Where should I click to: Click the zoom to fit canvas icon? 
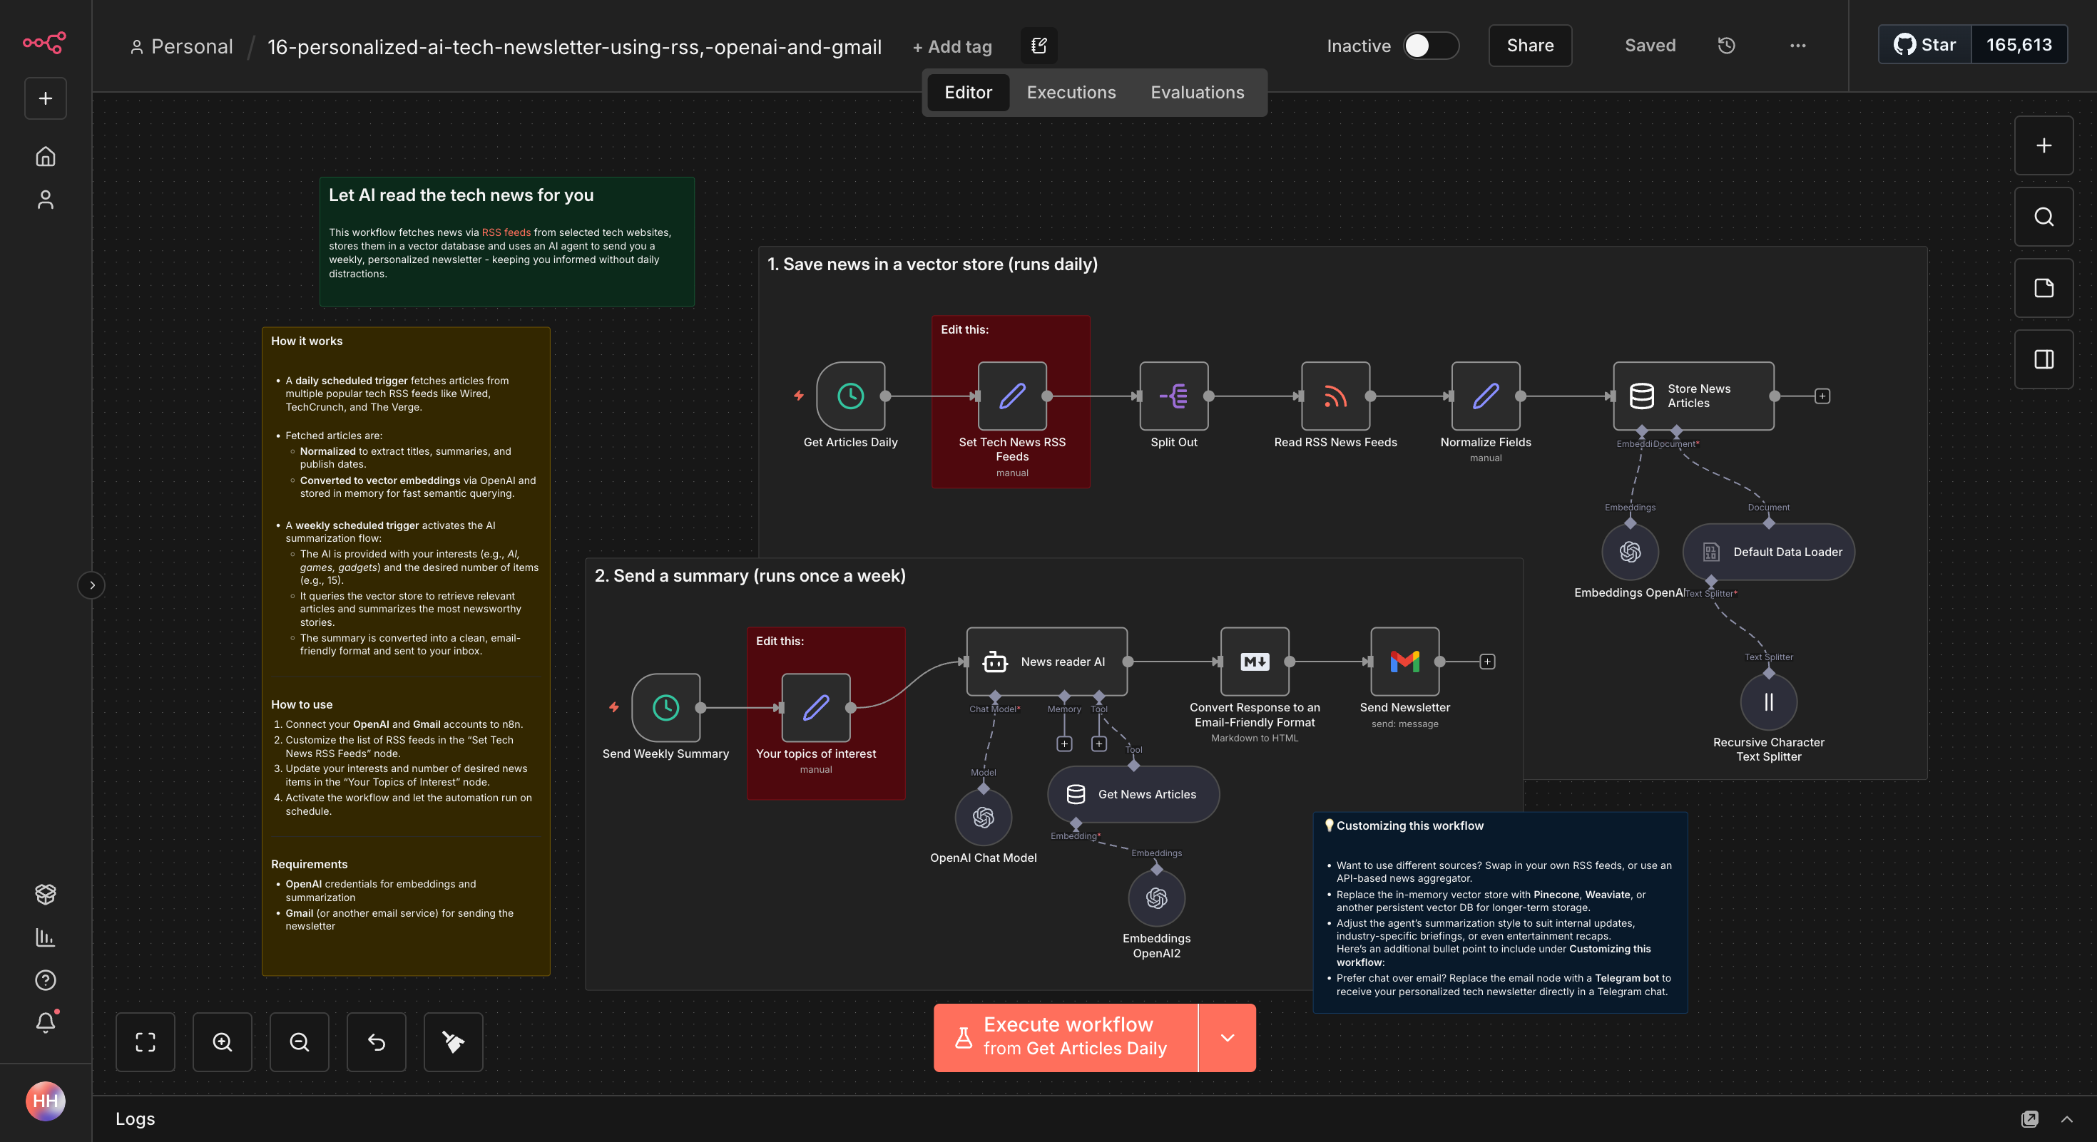(x=145, y=1042)
